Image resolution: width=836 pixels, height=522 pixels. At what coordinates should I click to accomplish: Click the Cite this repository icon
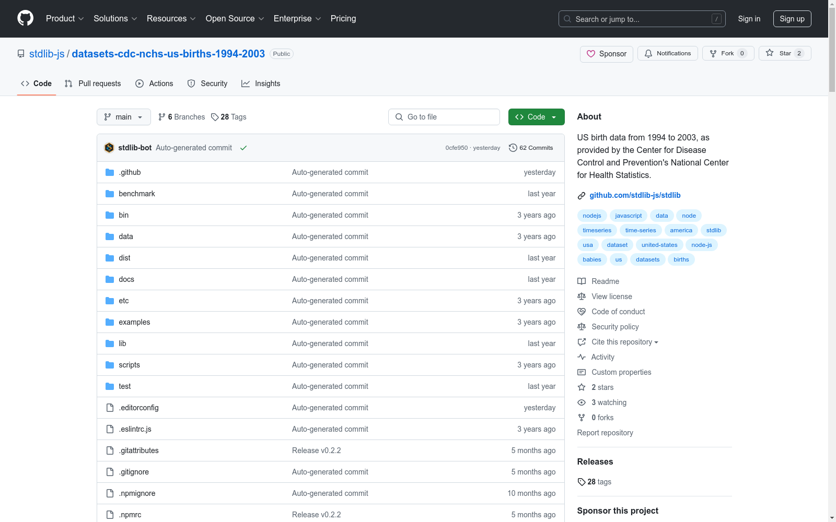pos(582,342)
